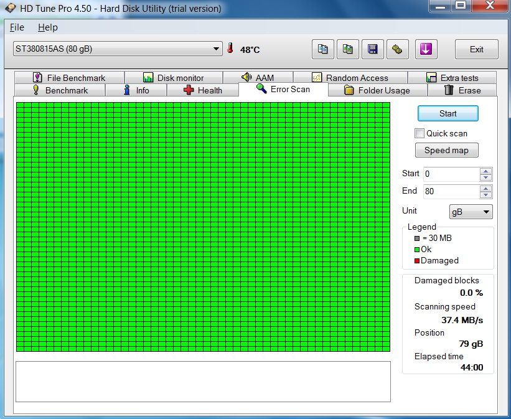This screenshot has width=511, height=419.
Task: Click the 44:00 elapsed time value
Action: click(472, 367)
